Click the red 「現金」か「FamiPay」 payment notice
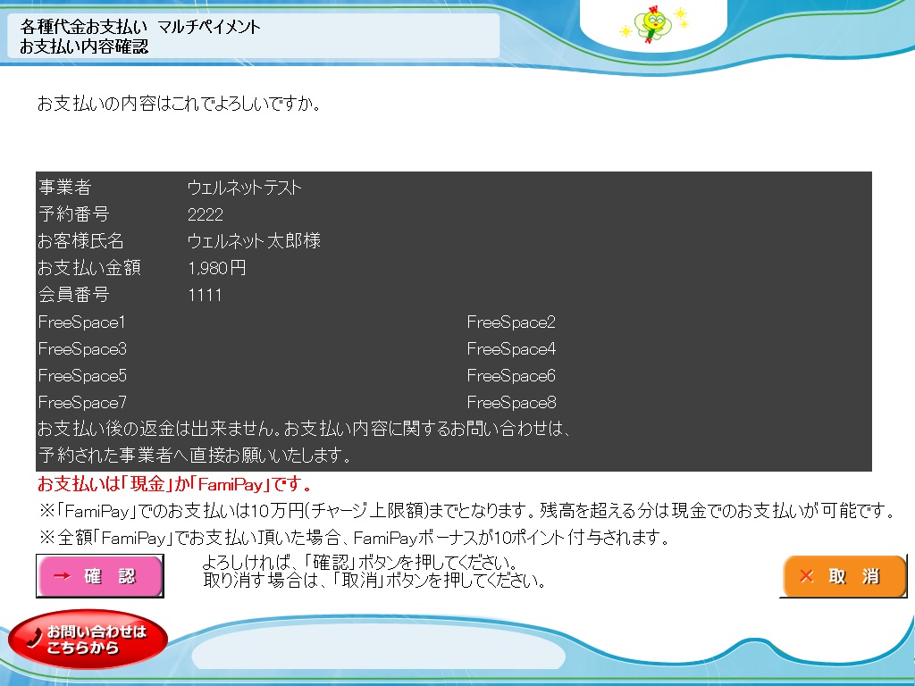Screen dimensions: 915x686 [x=174, y=485]
